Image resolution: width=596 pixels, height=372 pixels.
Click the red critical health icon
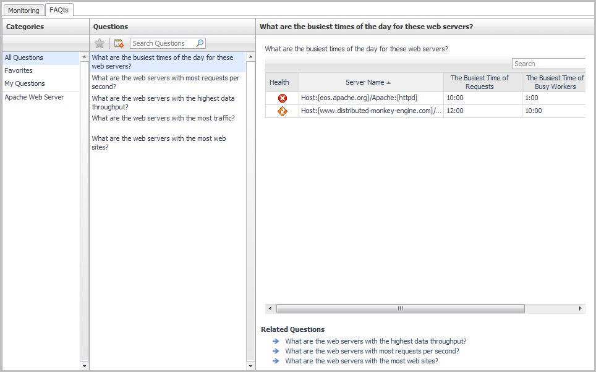pos(283,98)
